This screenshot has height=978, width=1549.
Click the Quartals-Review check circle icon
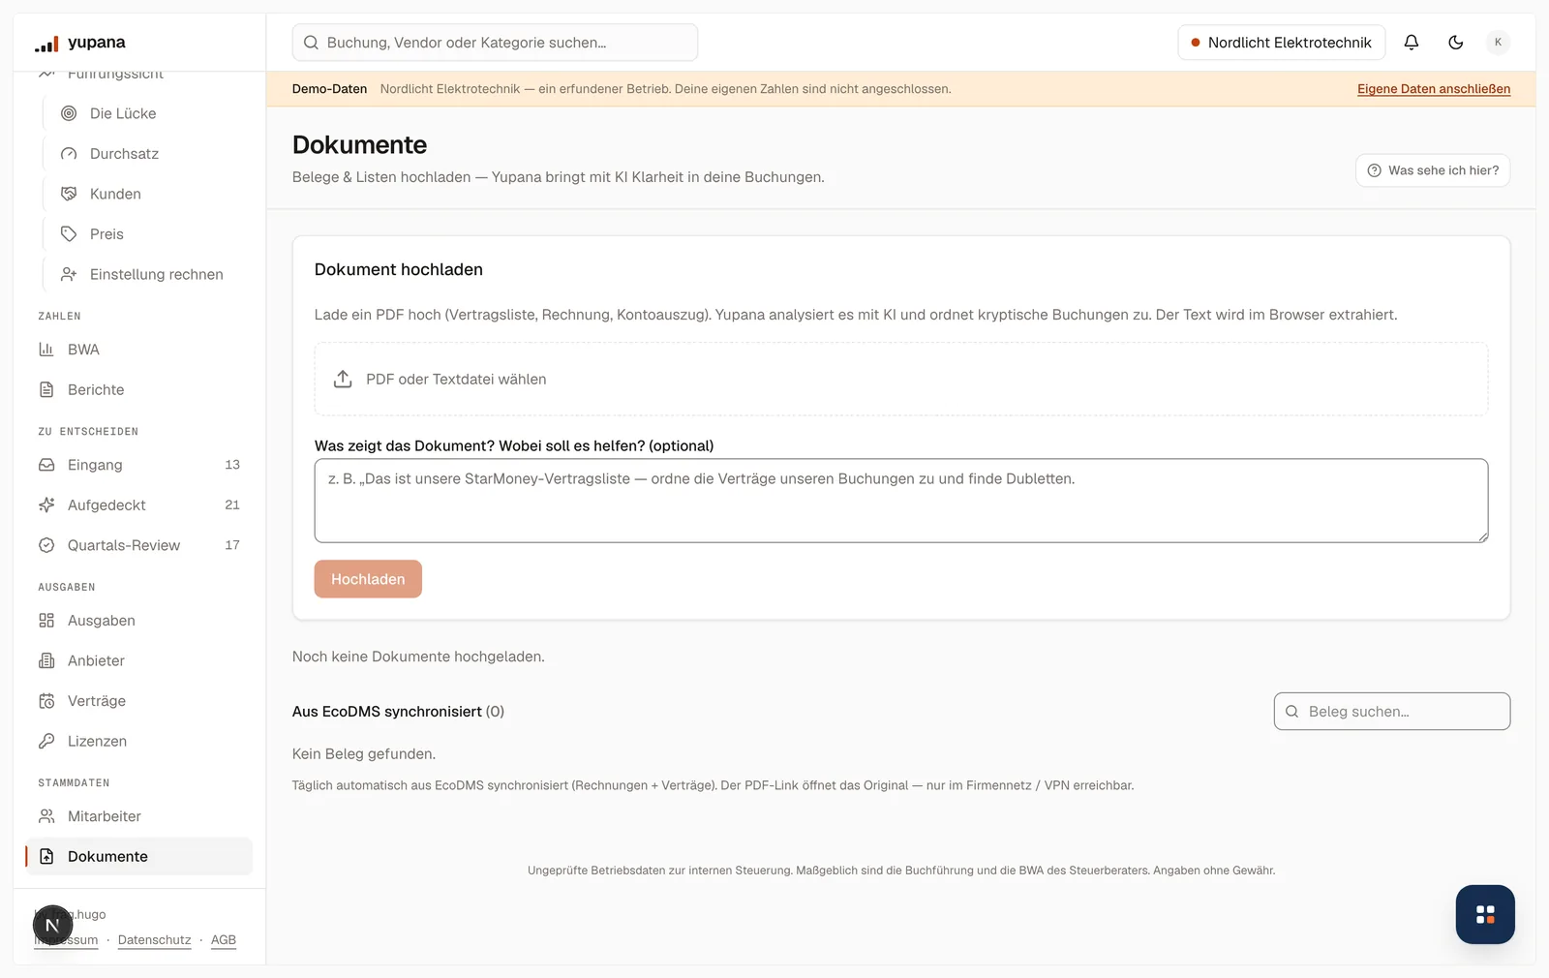click(46, 545)
